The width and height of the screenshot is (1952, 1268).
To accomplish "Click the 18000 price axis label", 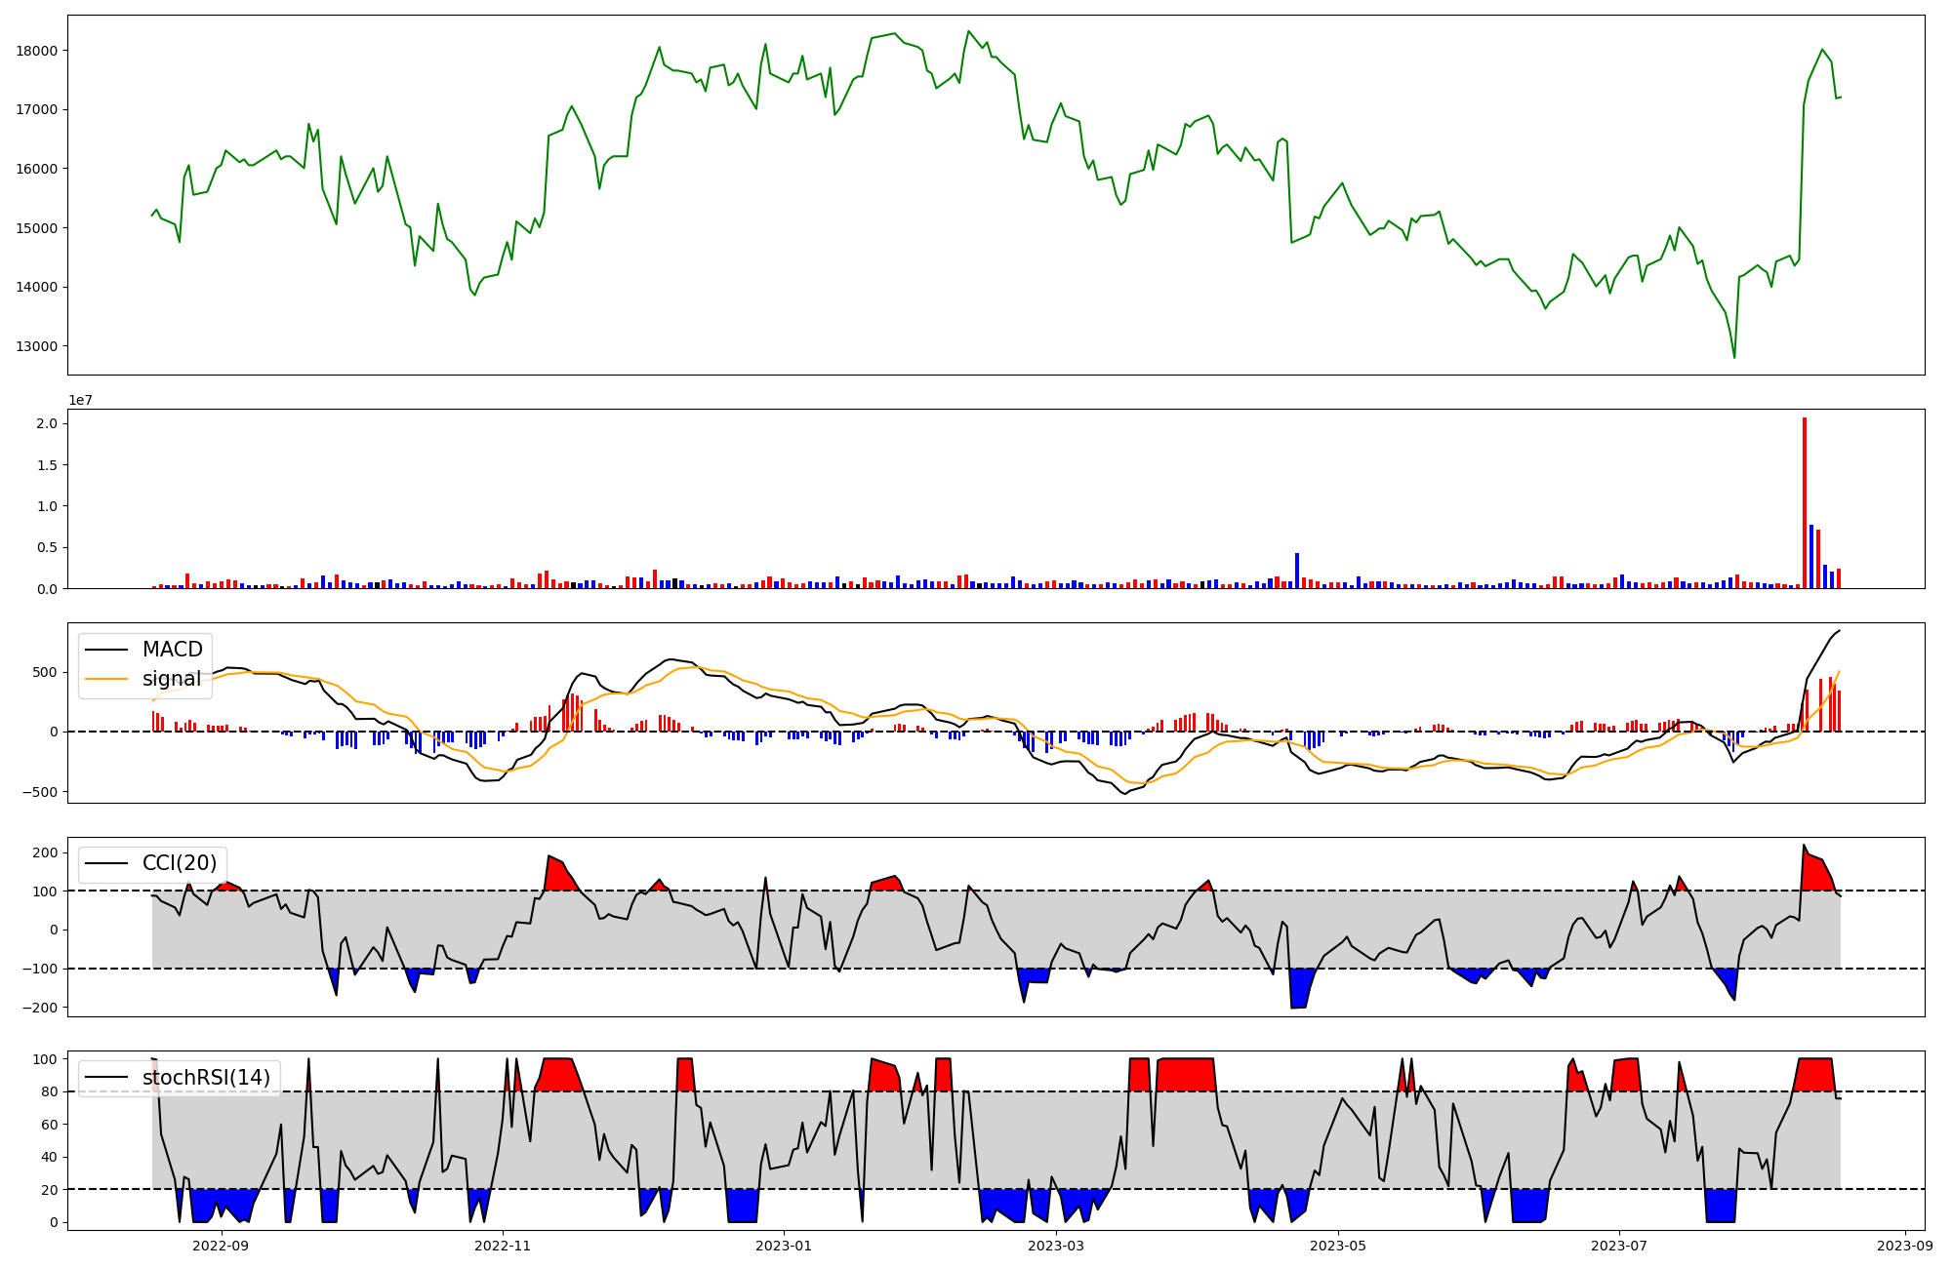I will [36, 51].
